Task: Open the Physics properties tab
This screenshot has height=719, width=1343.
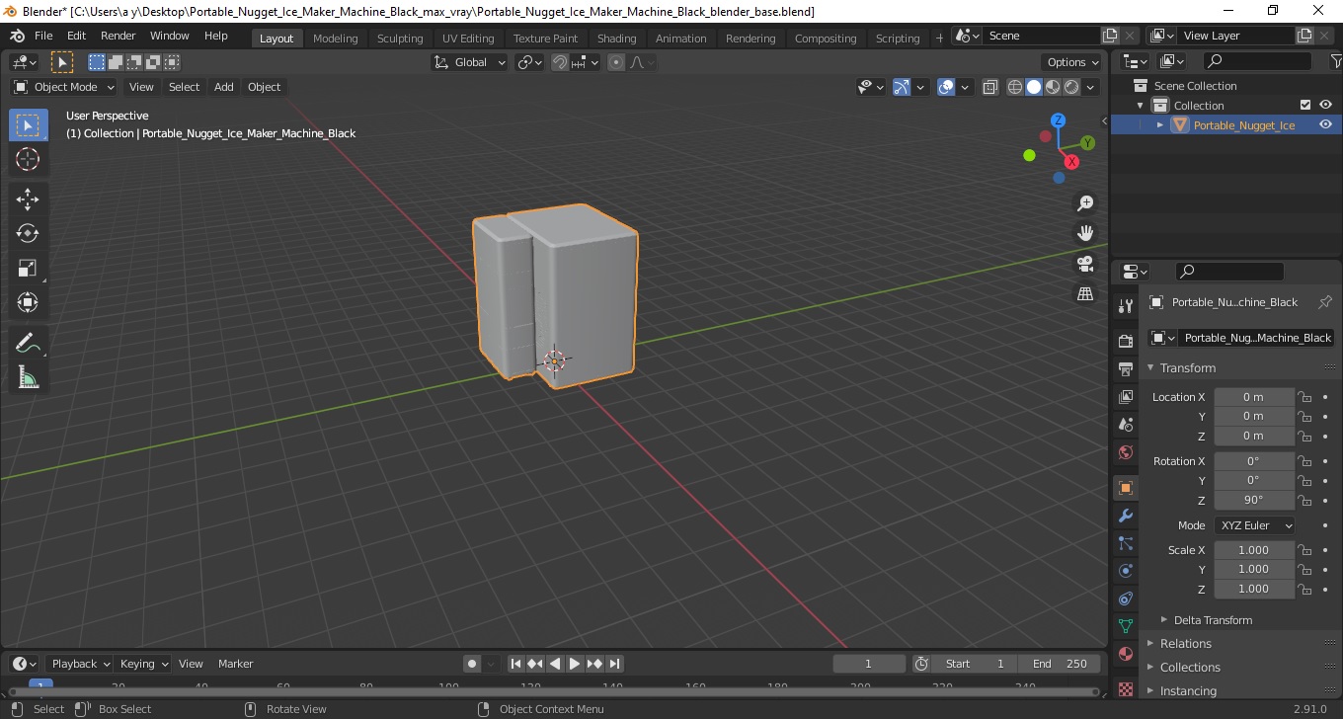Action: click(x=1126, y=571)
